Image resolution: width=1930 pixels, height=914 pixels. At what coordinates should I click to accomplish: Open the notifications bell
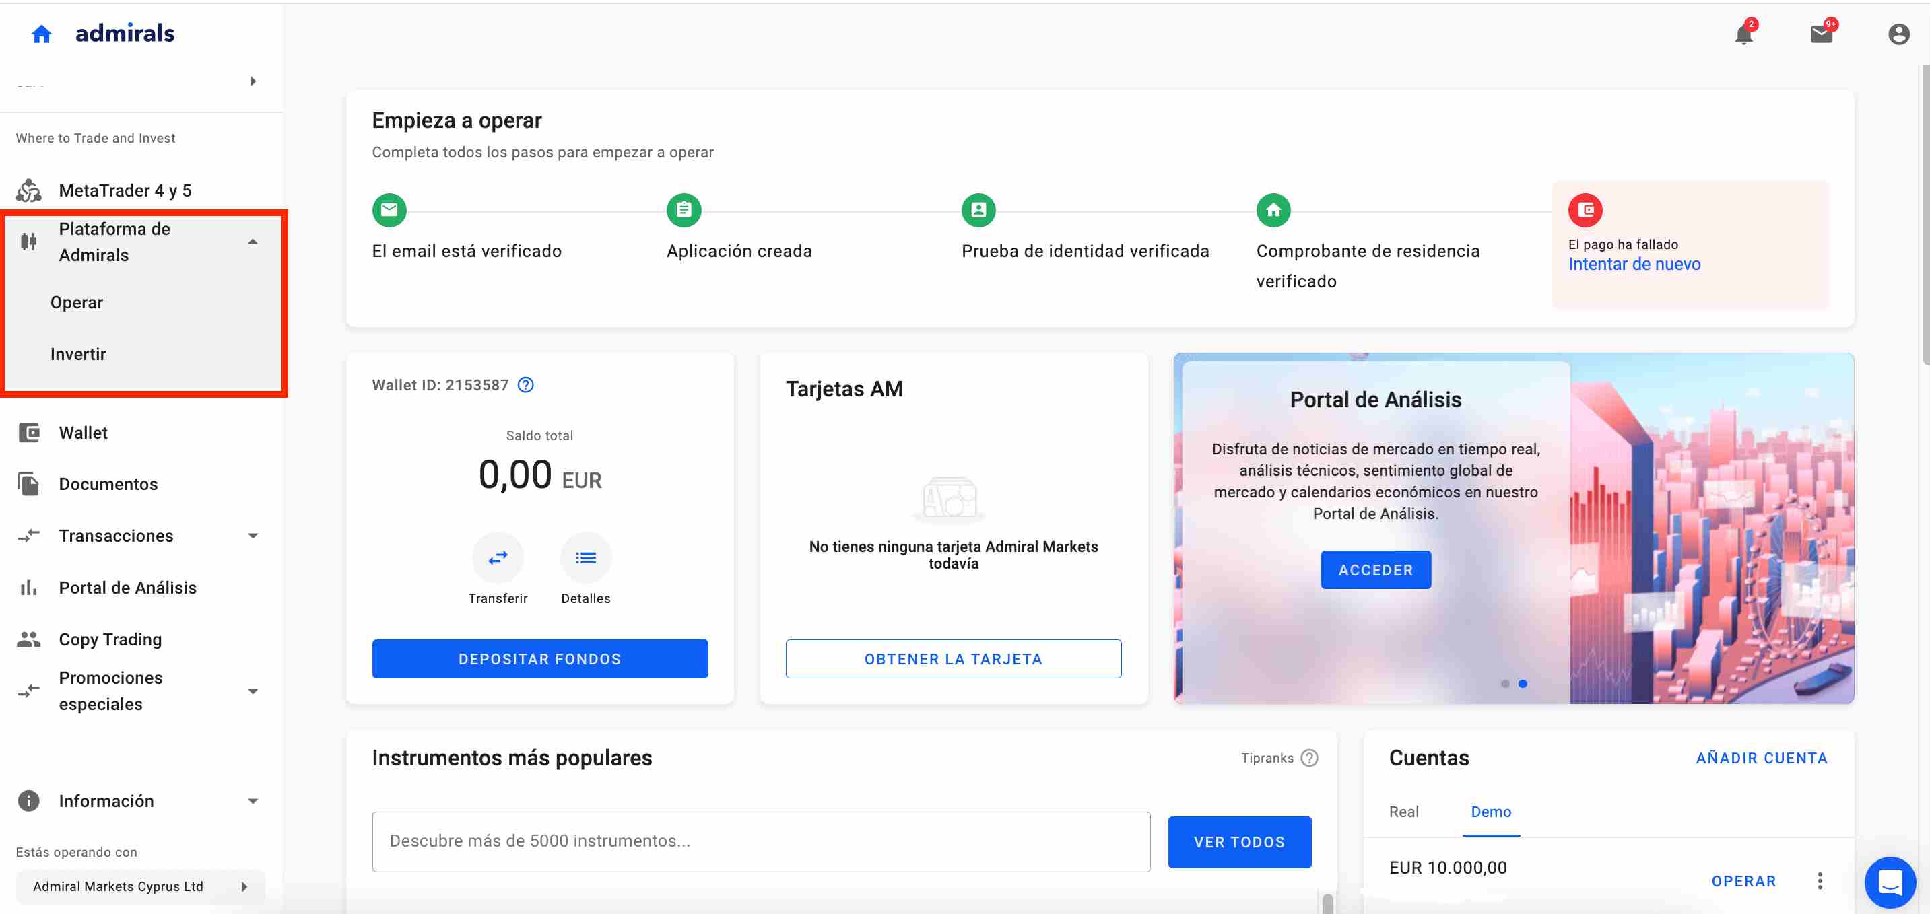coord(1743,34)
